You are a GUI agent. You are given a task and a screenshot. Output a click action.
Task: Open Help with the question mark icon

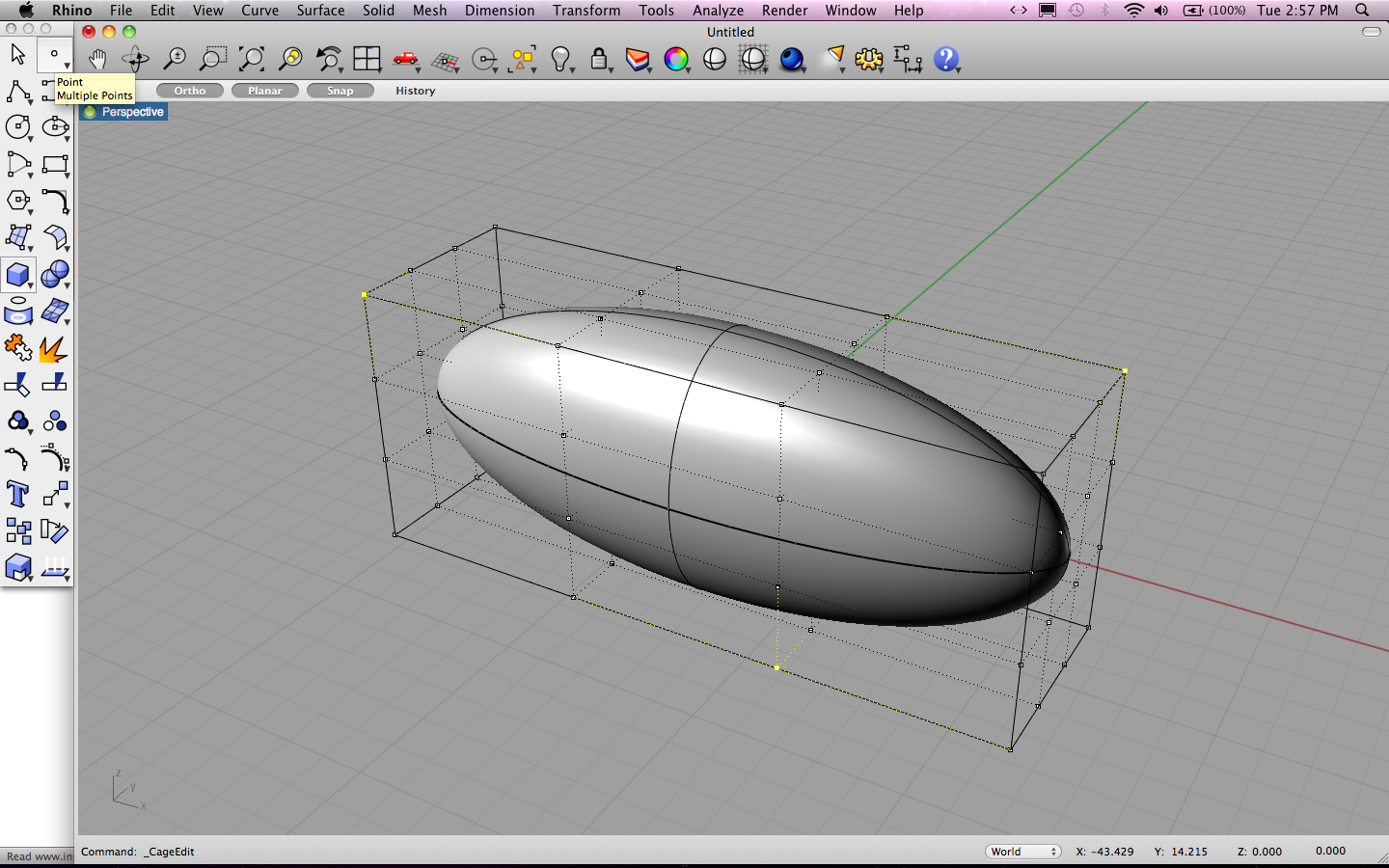coord(946,59)
